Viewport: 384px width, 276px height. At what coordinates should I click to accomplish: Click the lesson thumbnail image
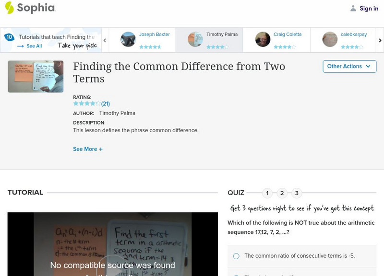click(x=36, y=77)
